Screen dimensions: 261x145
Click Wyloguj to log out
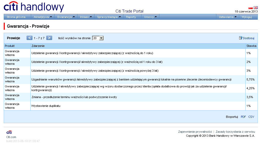point(247,17)
